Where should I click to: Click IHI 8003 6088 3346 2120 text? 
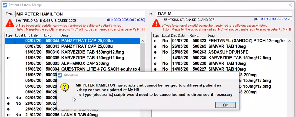273,20
